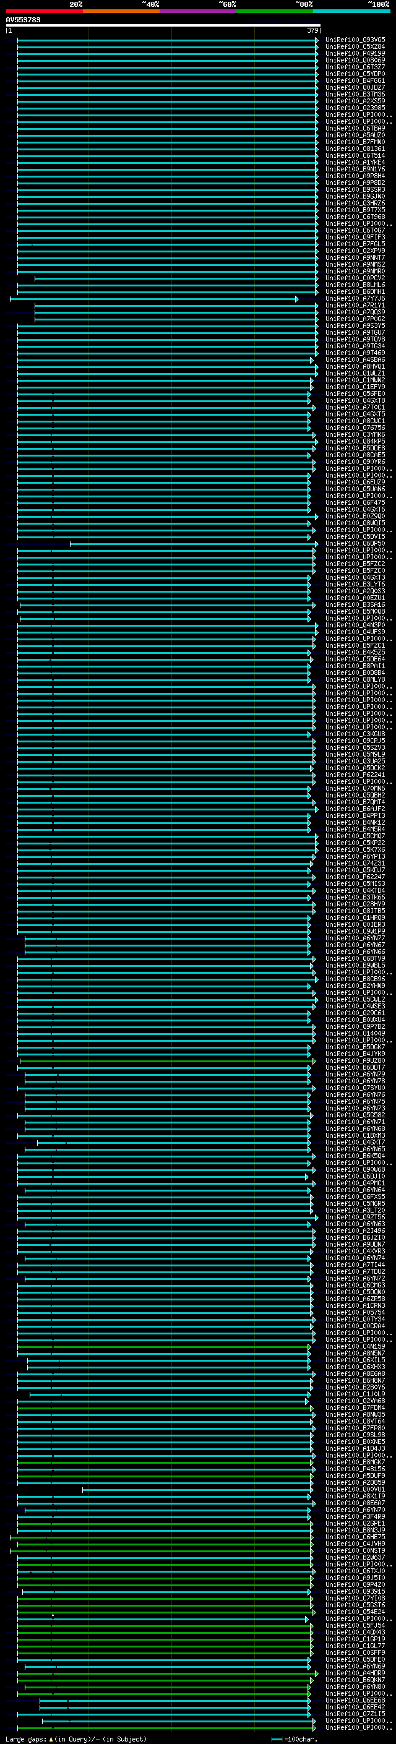The image size is (396, 1744).
Task: Click the =100char. scale legend text
Action: pyautogui.click(x=301, y=1738)
